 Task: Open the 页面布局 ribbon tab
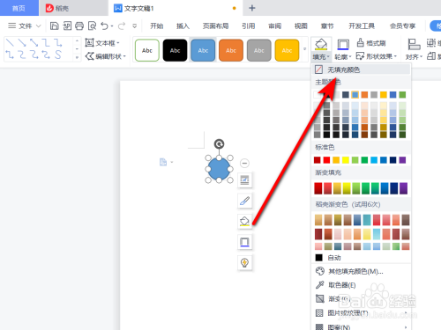tap(215, 26)
